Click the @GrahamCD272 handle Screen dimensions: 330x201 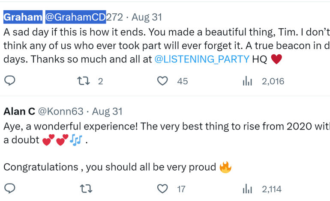coord(84,18)
